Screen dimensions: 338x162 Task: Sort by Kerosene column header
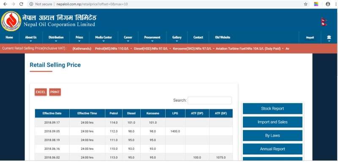(x=153, y=113)
